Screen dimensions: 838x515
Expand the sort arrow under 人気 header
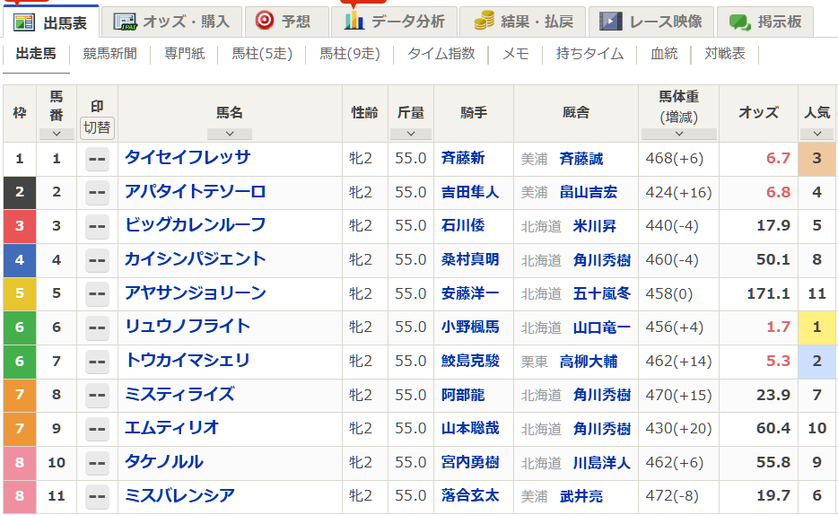click(x=816, y=134)
